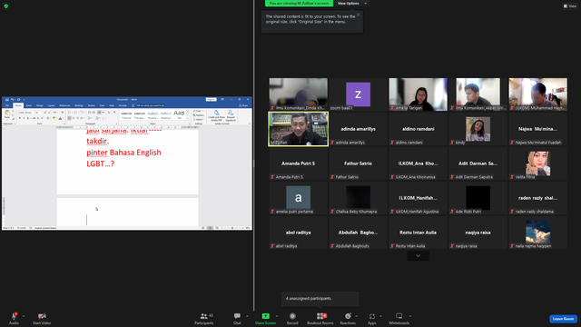Click the Bullets list icon in Word

coord(69,113)
